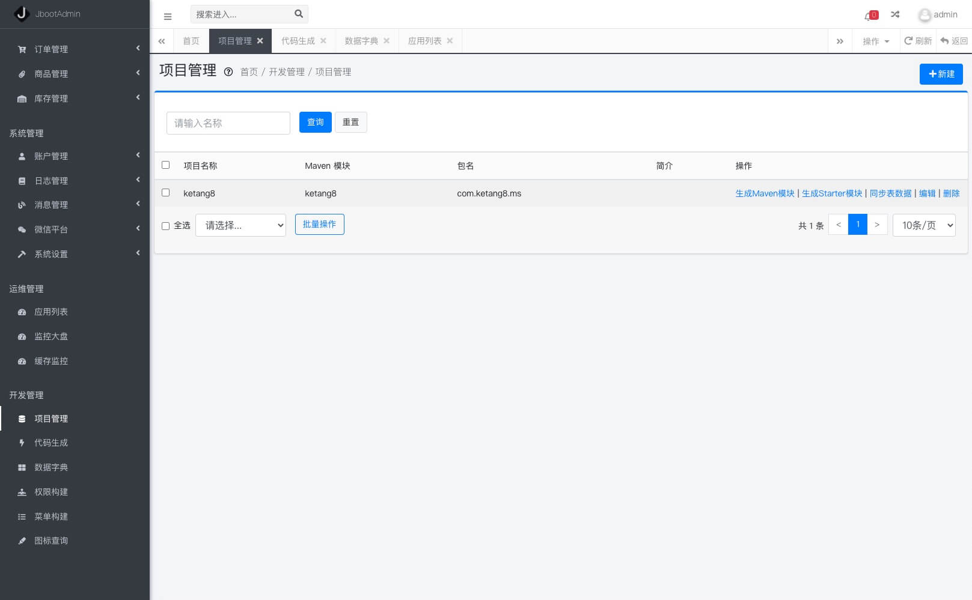Click the 新建 button
972x600 pixels.
[941, 74]
